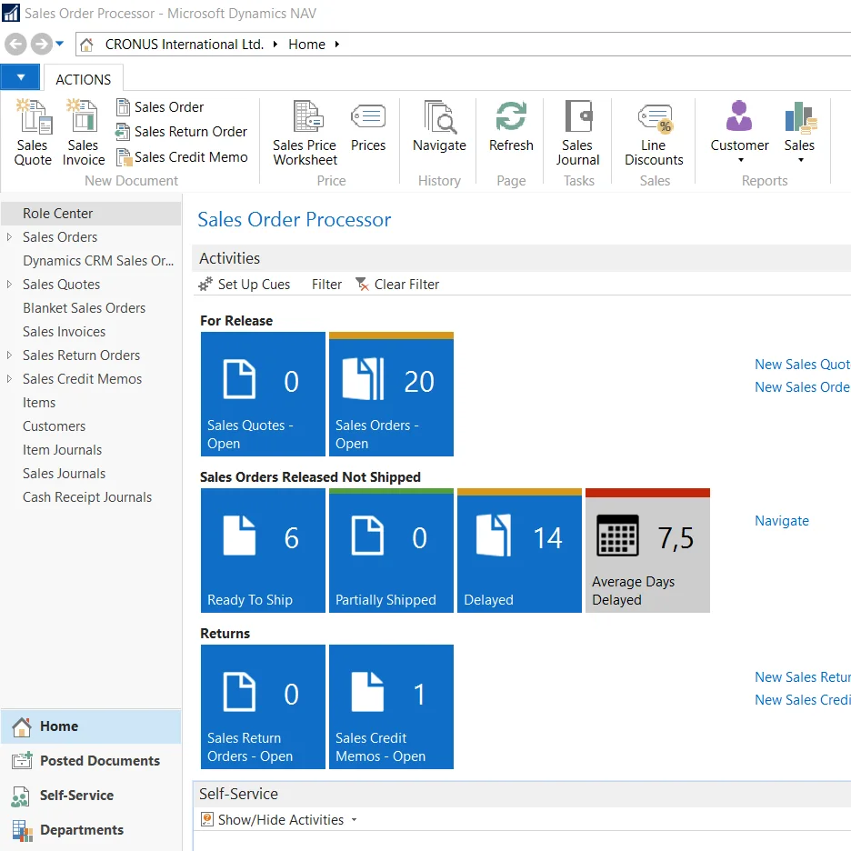
Task: Click the Filter action in Activities
Action: point(326,285)
